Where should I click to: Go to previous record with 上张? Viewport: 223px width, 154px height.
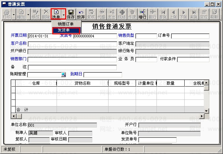tap(173, 14)
